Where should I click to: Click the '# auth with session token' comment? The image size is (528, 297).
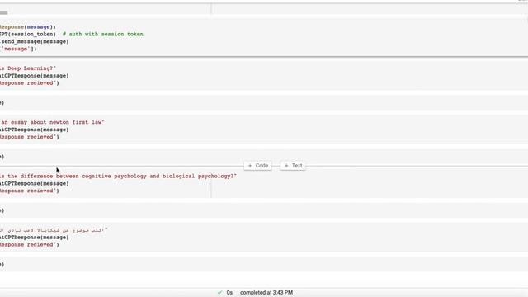click(102, 34)
